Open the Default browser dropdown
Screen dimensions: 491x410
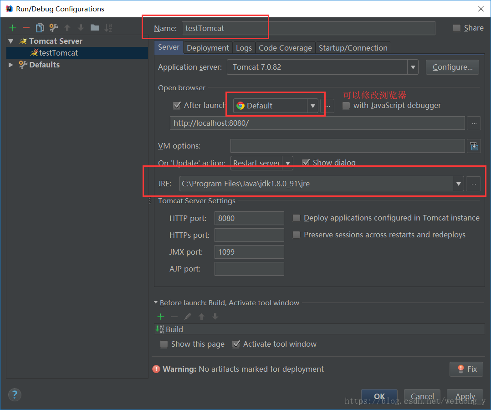pos(312,106)
